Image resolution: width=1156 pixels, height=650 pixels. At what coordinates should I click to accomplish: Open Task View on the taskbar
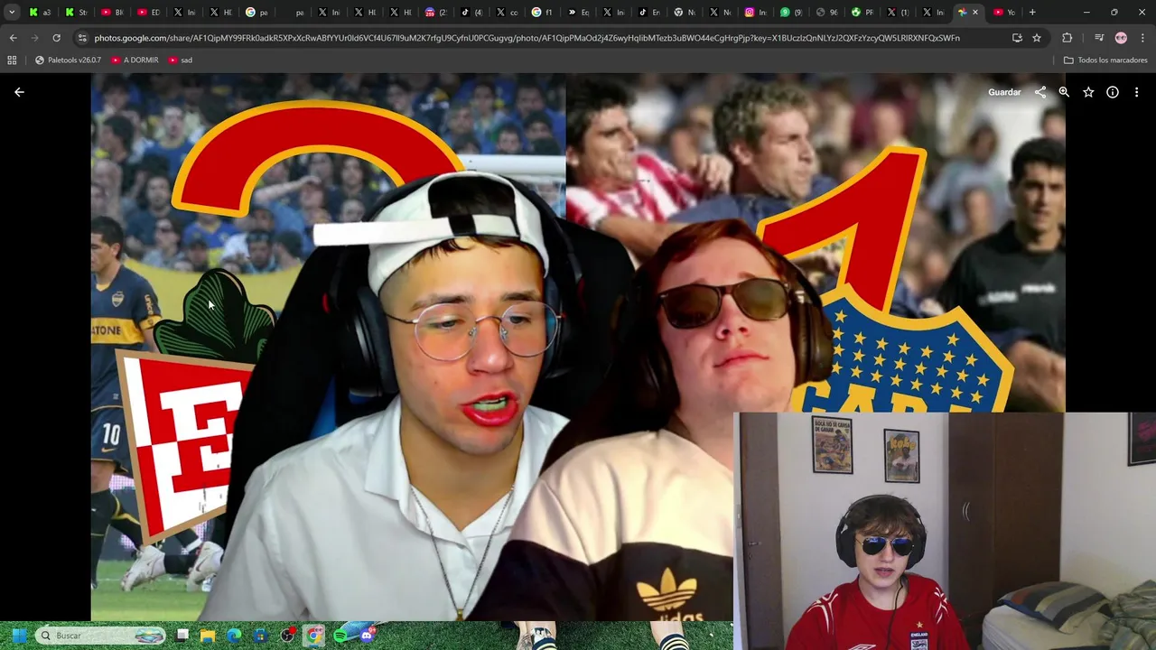[182, 636]
